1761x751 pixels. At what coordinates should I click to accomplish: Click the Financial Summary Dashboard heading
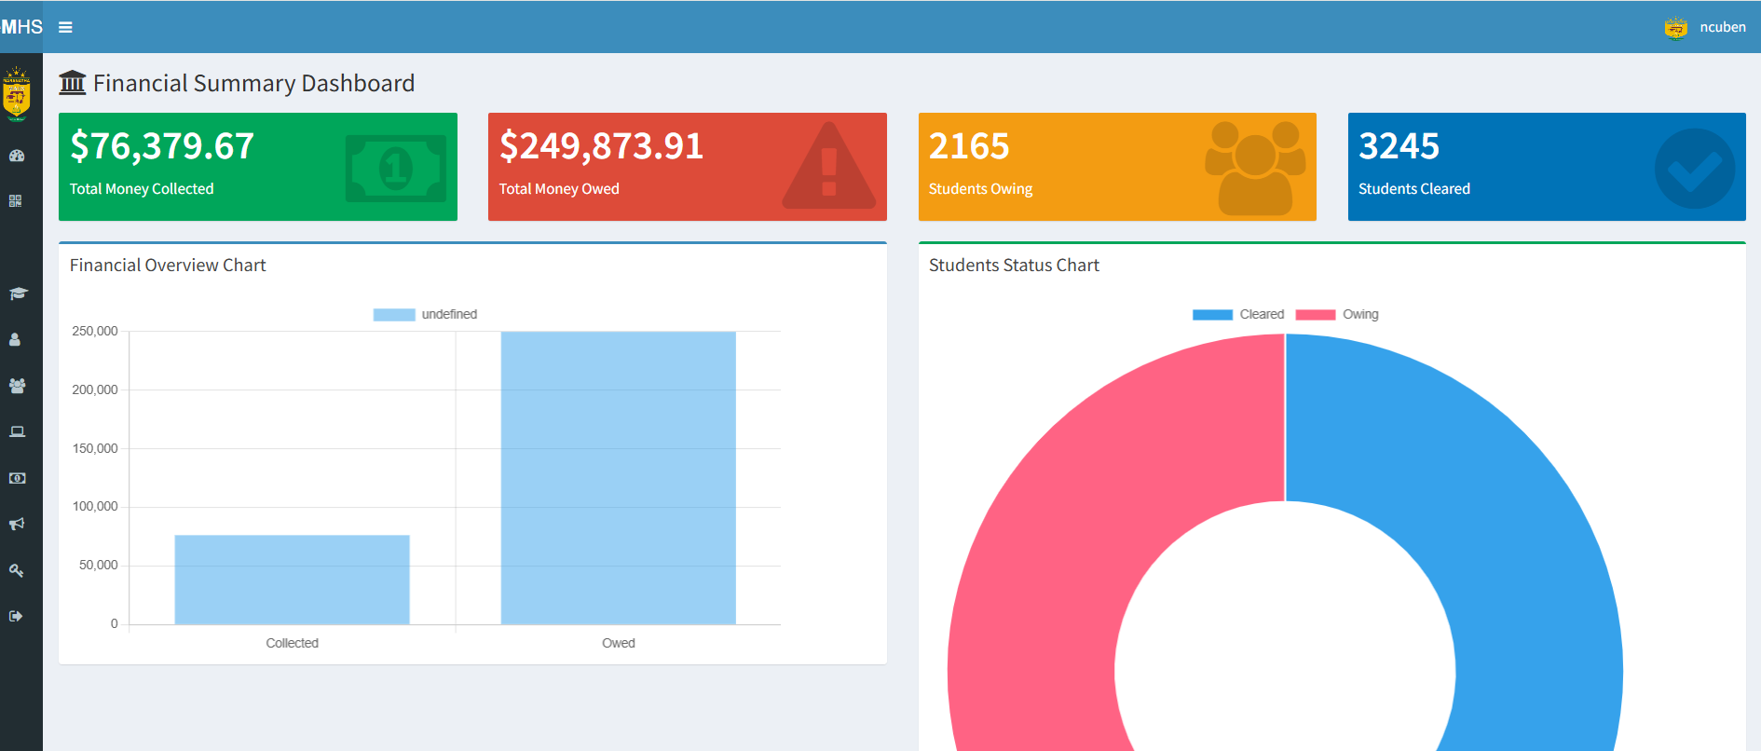(253, 83)
